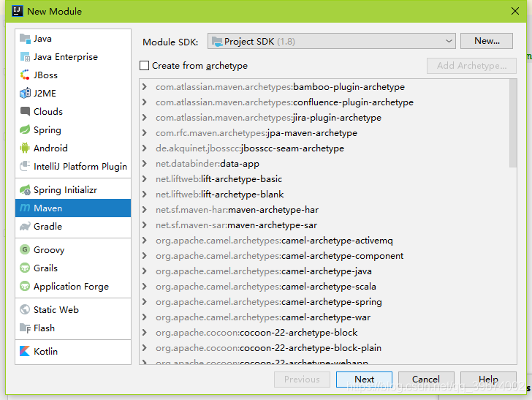Click the IntelliJ Platform Plugin icon
Screen dimensions: 532x400
pos(25,166)
